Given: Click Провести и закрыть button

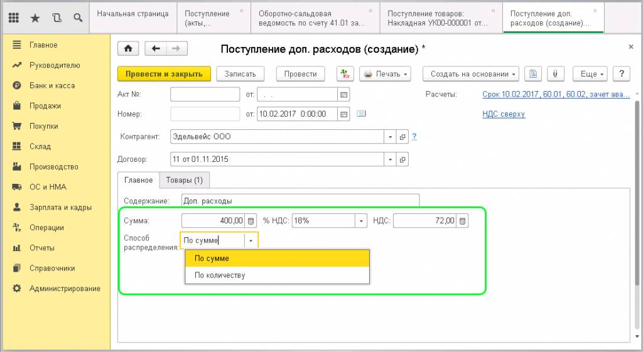Looking at the screenshot, I should [x=164, y=74].
